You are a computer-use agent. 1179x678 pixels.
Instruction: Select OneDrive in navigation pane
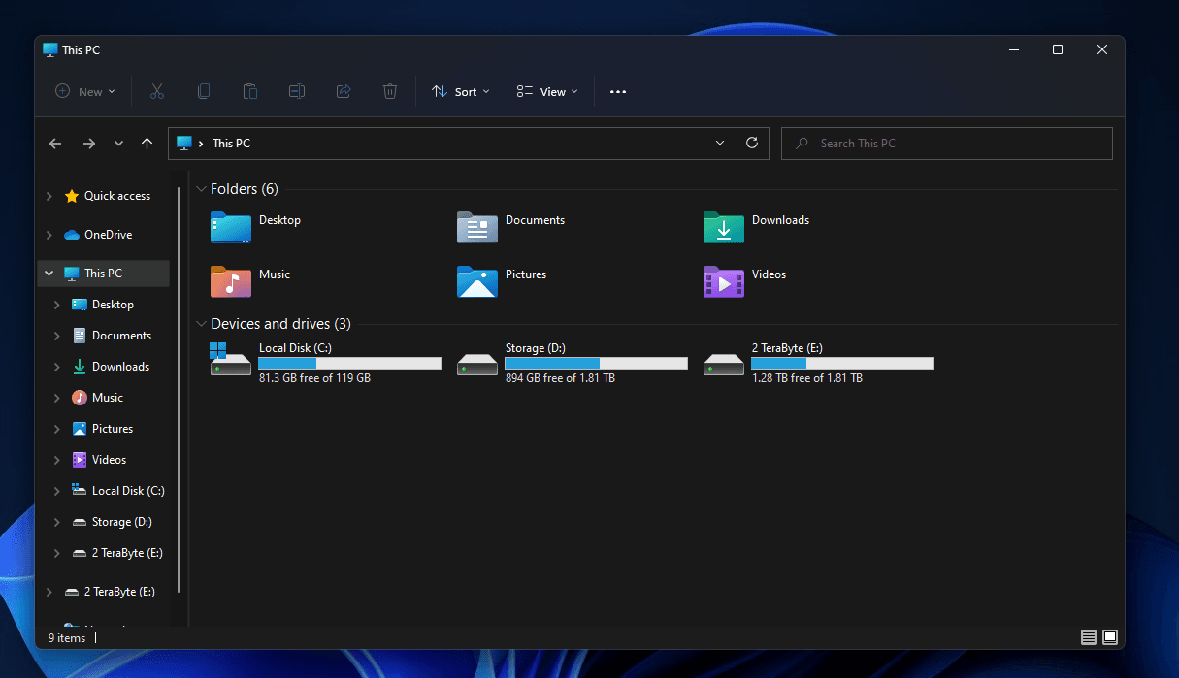tap(98, 235)
